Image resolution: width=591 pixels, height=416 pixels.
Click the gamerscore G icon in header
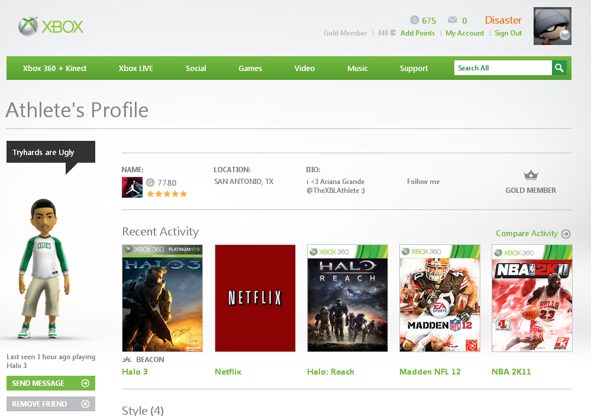click(415, 20)
